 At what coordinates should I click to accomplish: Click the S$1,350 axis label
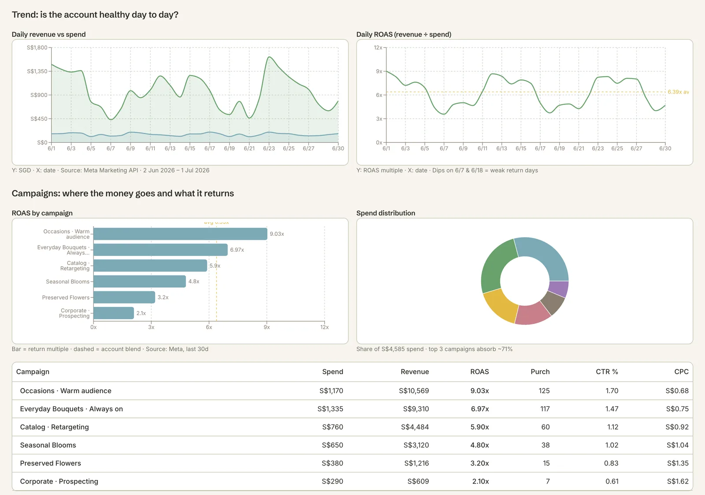pyautogui.click(x=37, y=71)
